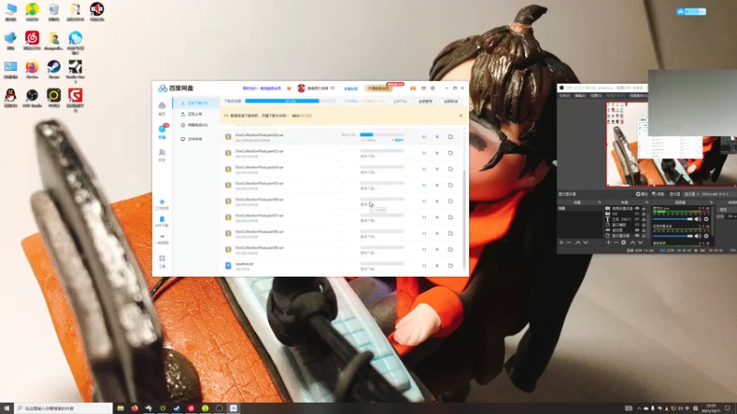
Task: Move selected OBS source up
Action: 633,243
